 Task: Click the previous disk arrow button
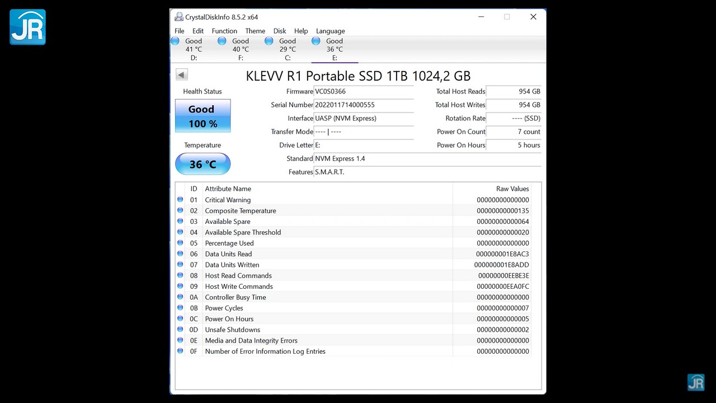182,75
